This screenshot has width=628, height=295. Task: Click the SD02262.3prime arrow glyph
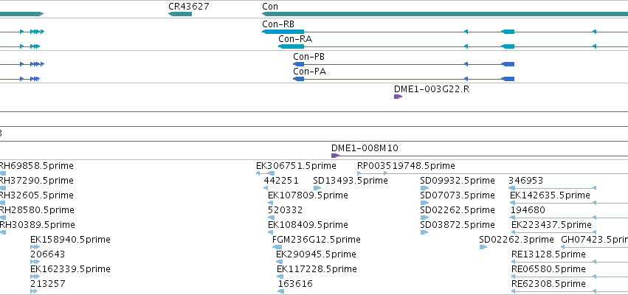483,247
